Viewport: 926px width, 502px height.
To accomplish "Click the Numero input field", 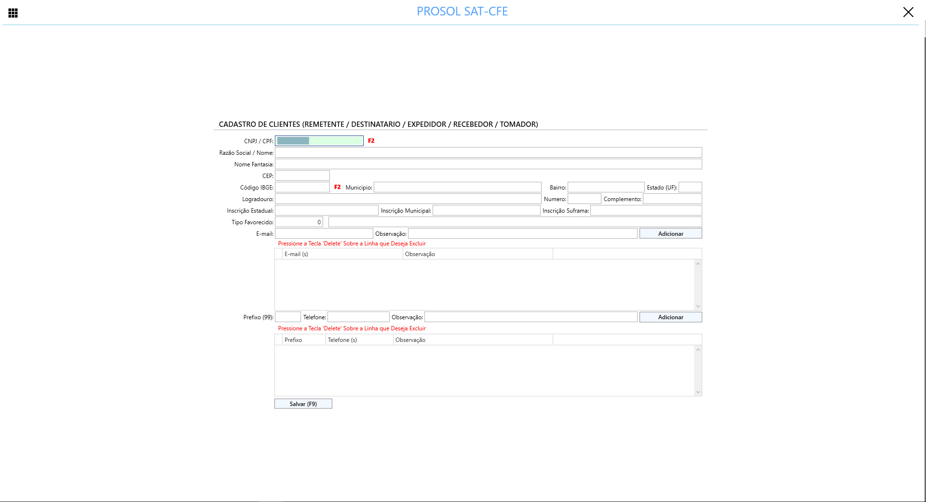I will [x=584, y=199].
